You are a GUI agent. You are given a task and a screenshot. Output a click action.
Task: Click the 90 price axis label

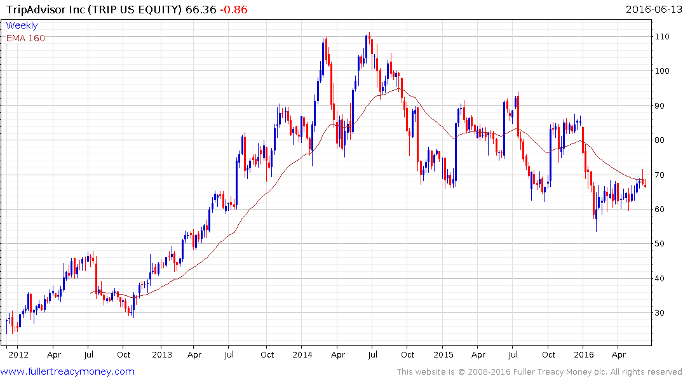pos(659,106)
